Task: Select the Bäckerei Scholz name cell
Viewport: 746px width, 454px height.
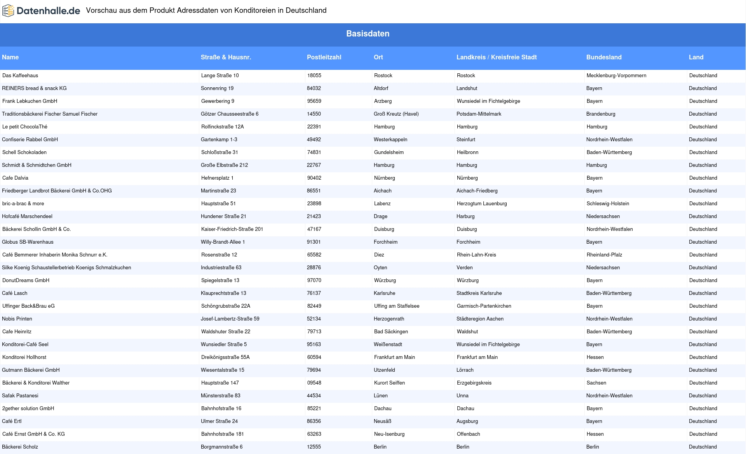Action: 20,447
